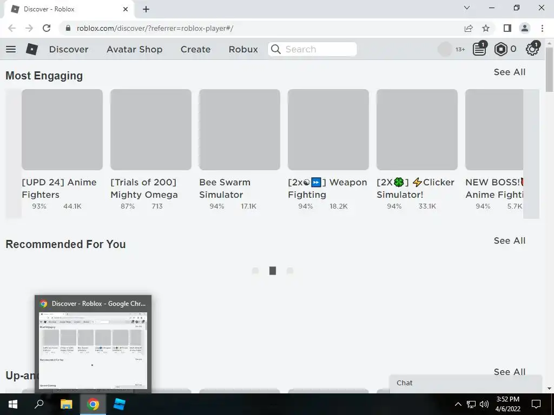The image size is (554, 415).
Task: Go forward with the Chrome forward arrow
Action: (29, 28)
